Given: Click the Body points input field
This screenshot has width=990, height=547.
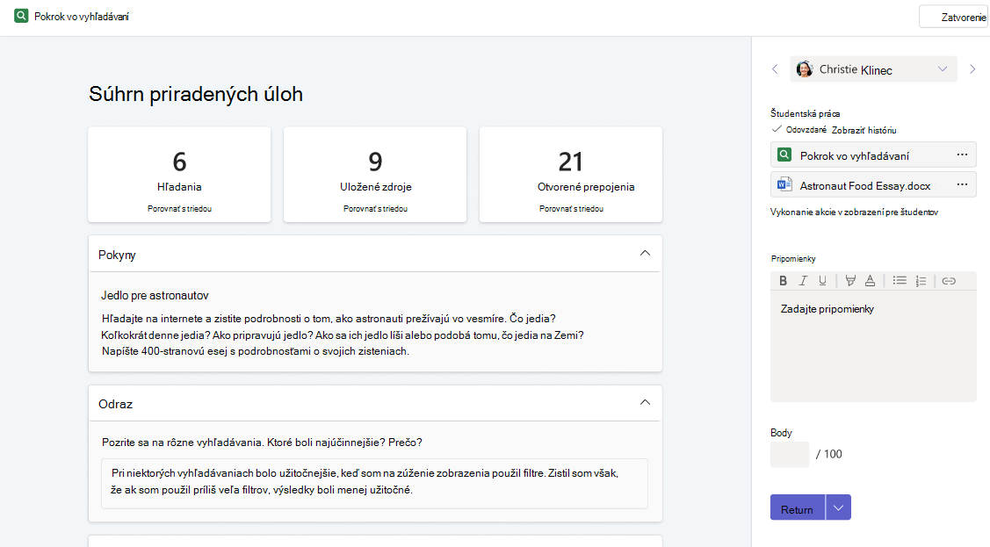Looking at the screenshot, I should [x=789, y=454].
